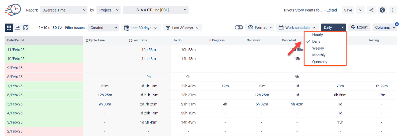This screenshot has width=401, height=139.
Task: Select the 5/Feb/25 date row
Action: (x=44, y=104)
